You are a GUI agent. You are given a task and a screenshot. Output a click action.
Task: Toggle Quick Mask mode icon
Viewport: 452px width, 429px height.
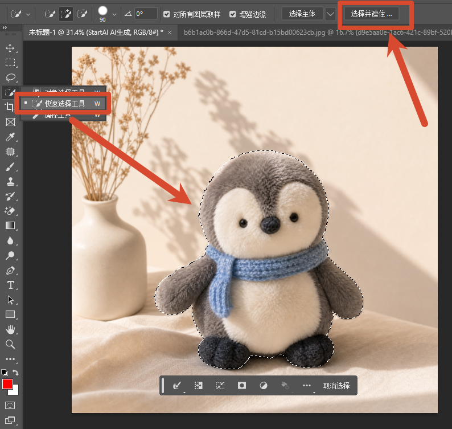point(10,405)
